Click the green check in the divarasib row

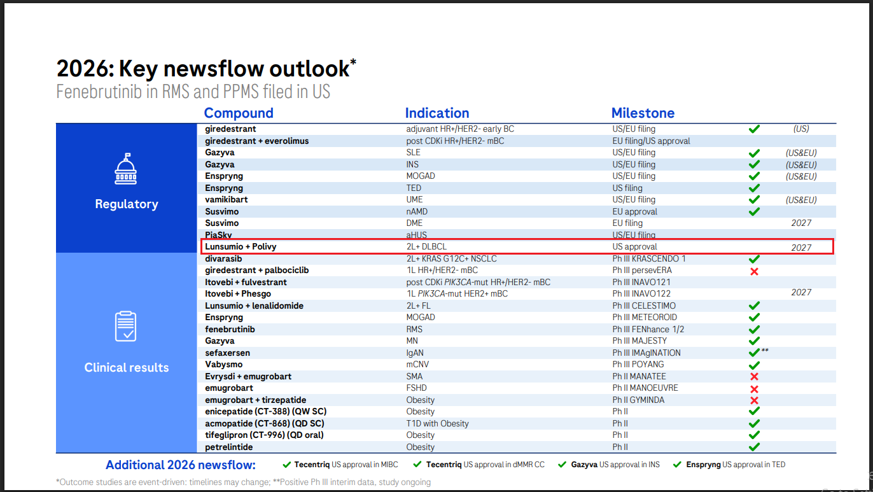754,259
